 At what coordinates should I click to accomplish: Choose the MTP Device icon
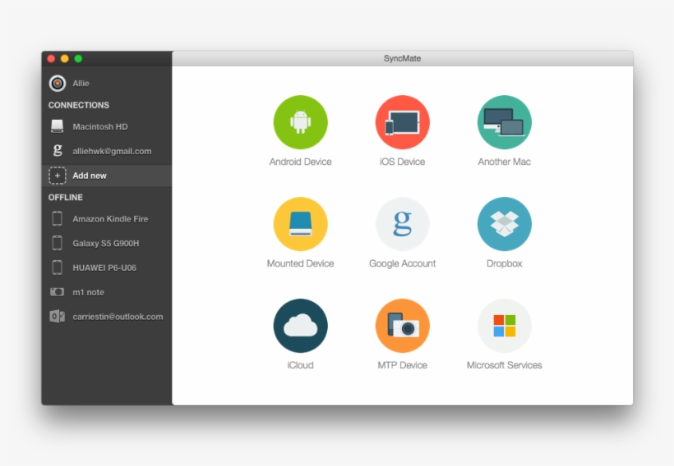pyautogui.click(x=402, y=326)
